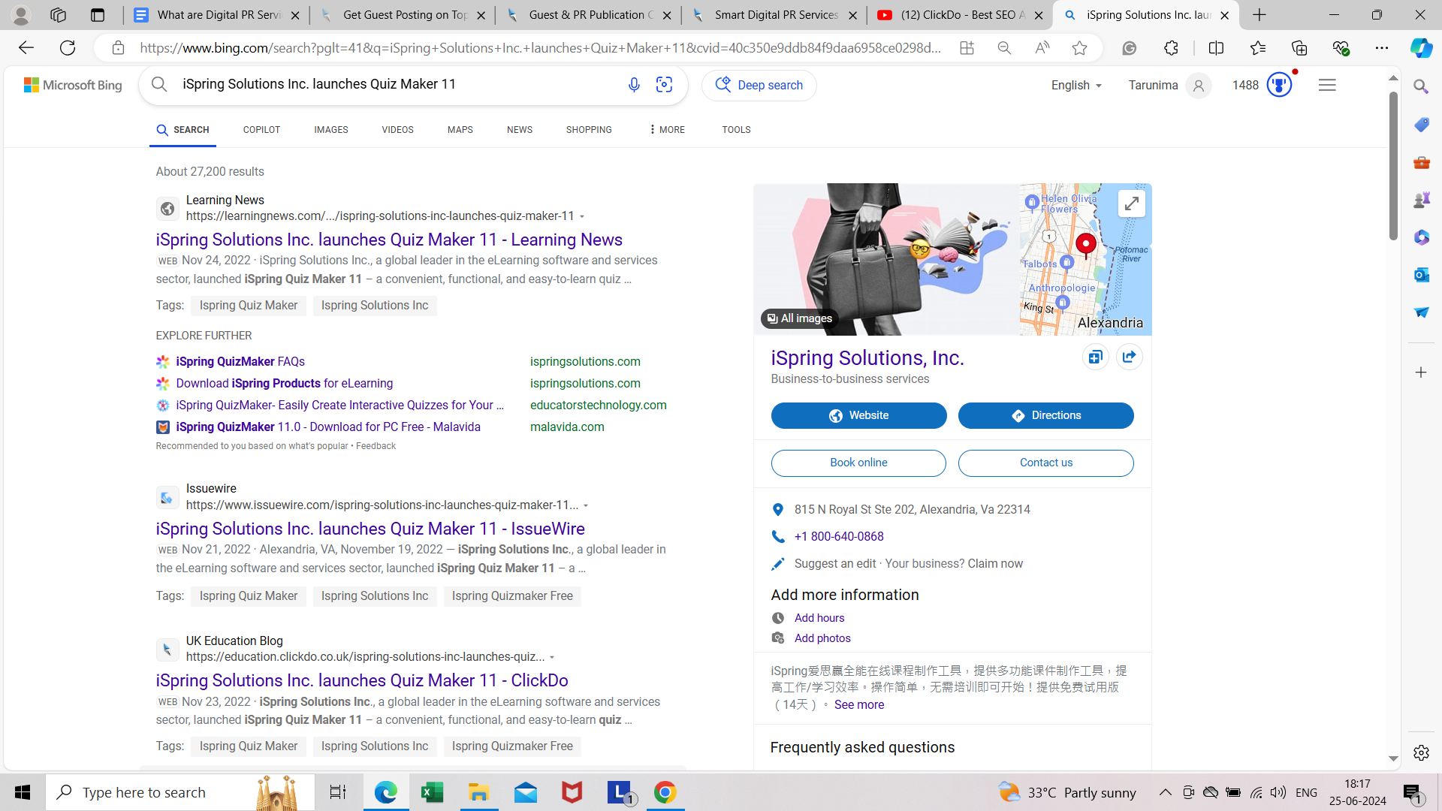The width and height of the screenshot is (1442, 811).
Task: Click See more in description
Action: coord(859,705)
